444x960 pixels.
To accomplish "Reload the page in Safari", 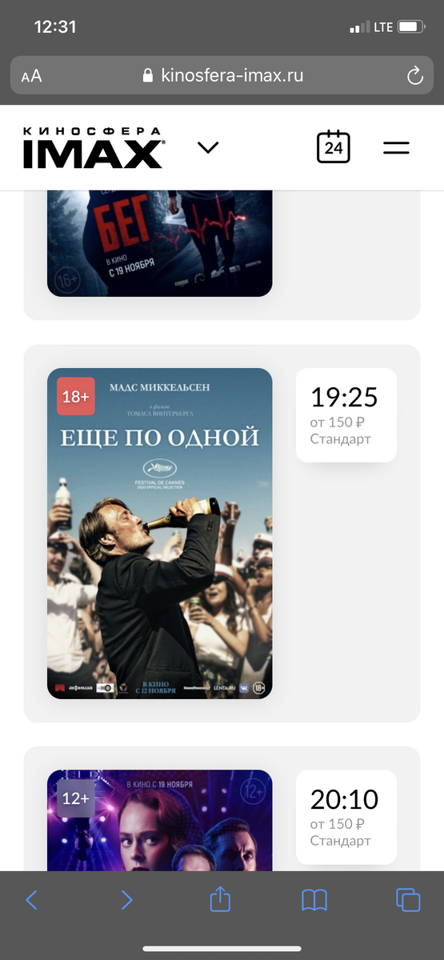I will 414,76.
